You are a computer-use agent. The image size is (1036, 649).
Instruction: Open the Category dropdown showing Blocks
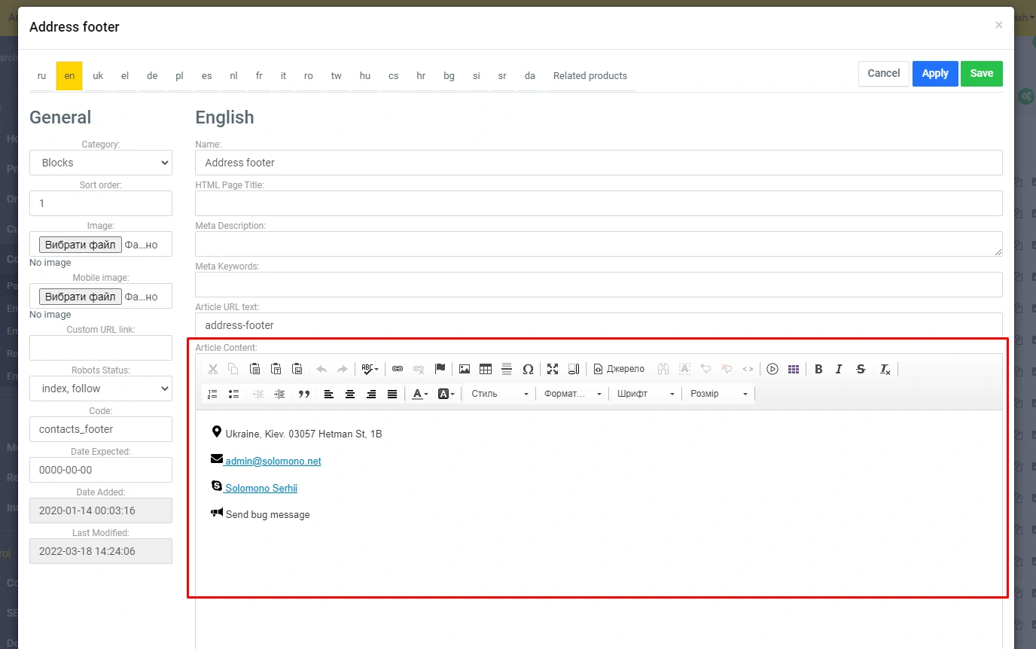click(x=101, y=163)
